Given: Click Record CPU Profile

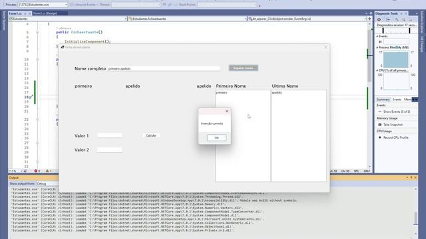Looking at the screenshot, I should (x=395, y=137).
